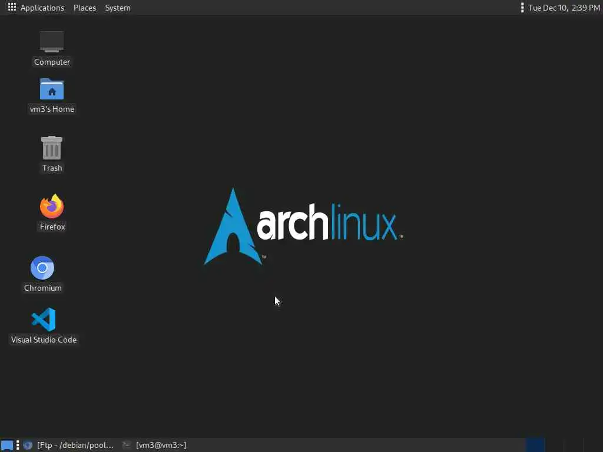Screen dimensions: 603x452
Task: Click the clock showing Tue Dec 10, 2:39 PM
Action: tap(564, 8)
